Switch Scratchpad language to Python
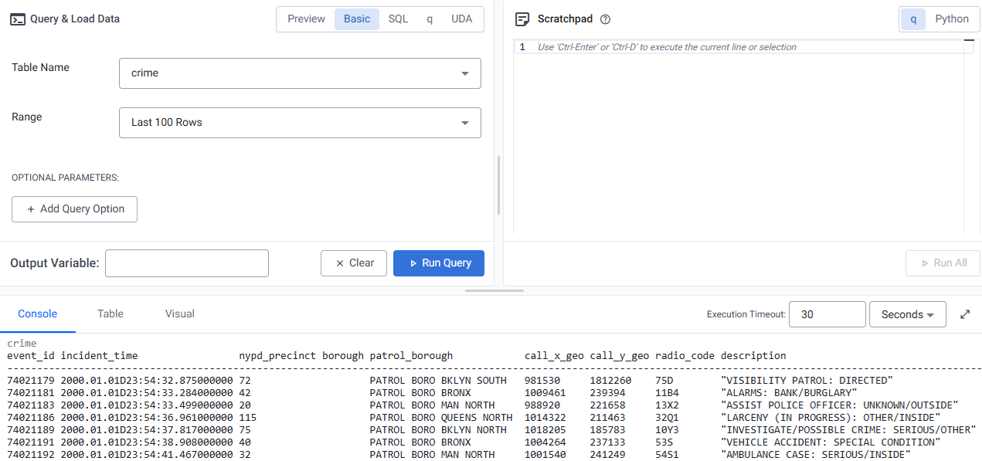The width and height of the screenshot is (982, 461). (951, 19)
